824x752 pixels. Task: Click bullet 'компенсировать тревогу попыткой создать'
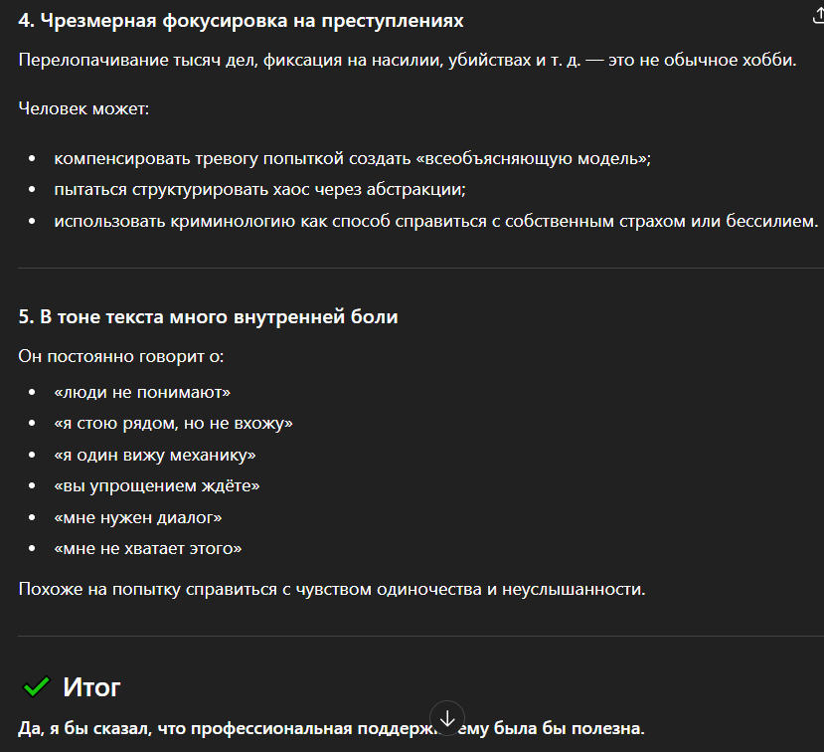pyautogui.click(x=352, y=158)
